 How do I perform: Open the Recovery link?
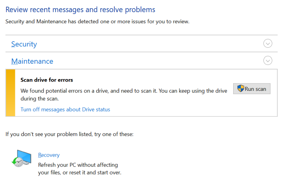click(49, 155)
